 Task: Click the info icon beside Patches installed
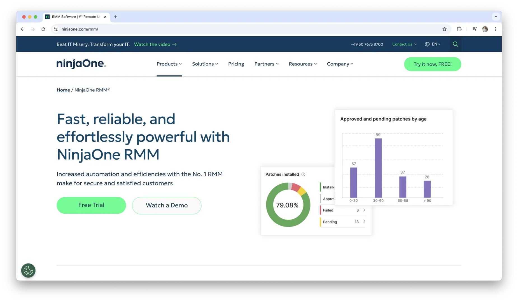pyautogui.click(x=303, y=174)
